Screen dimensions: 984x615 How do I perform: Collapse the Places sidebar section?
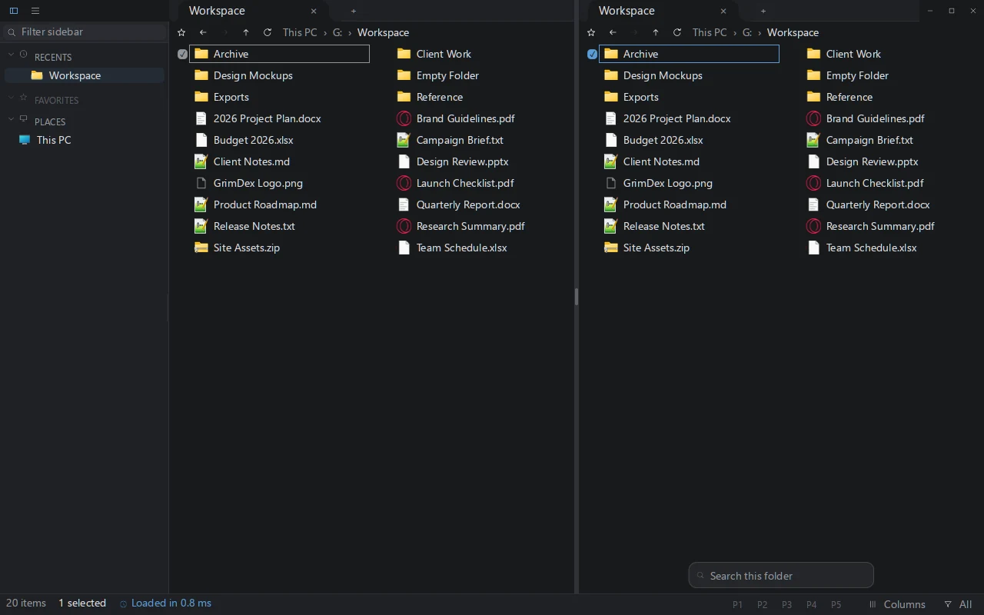pyautogui.click(x=11, y=120)
